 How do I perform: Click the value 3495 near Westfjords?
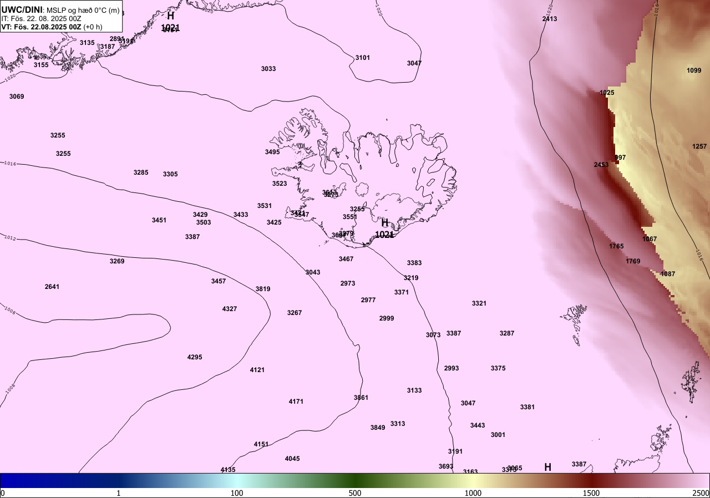tap(272, 152)
